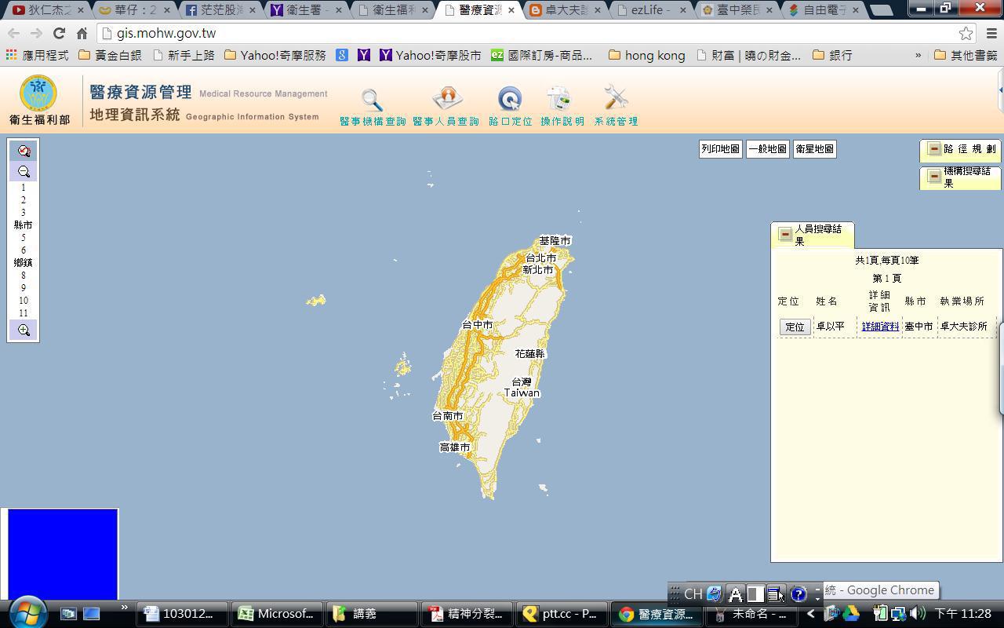Open the hong kong bookmarks folder

pyautogui.click(x=646, y=56)
